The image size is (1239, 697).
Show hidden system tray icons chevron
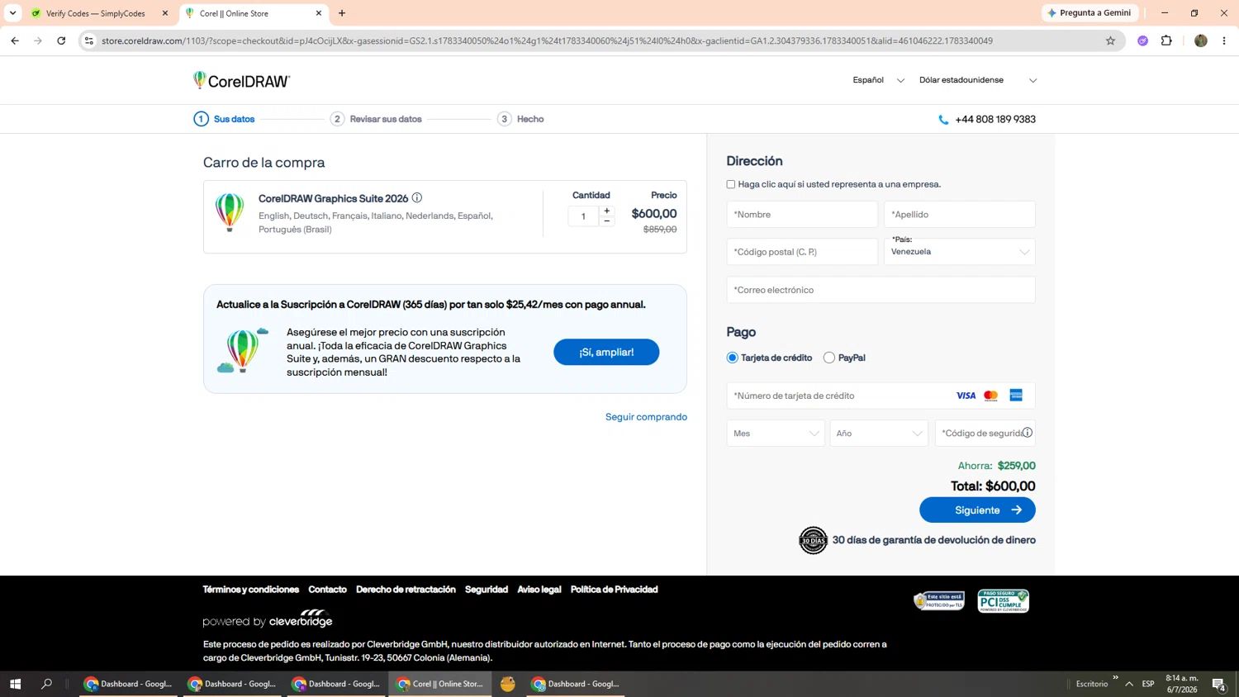pos(1129,684)
